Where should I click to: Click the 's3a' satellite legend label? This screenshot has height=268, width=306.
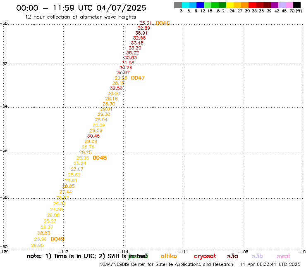pos(232,256)
